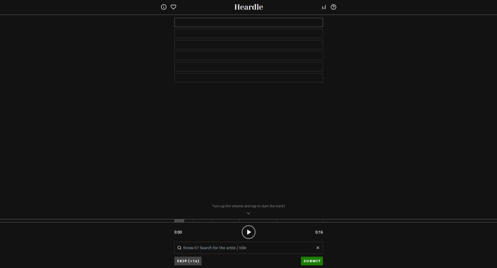The width and height of the screenshot is (497, 268).
Task: Click the Heardle title
Action: tap(248, 7)
